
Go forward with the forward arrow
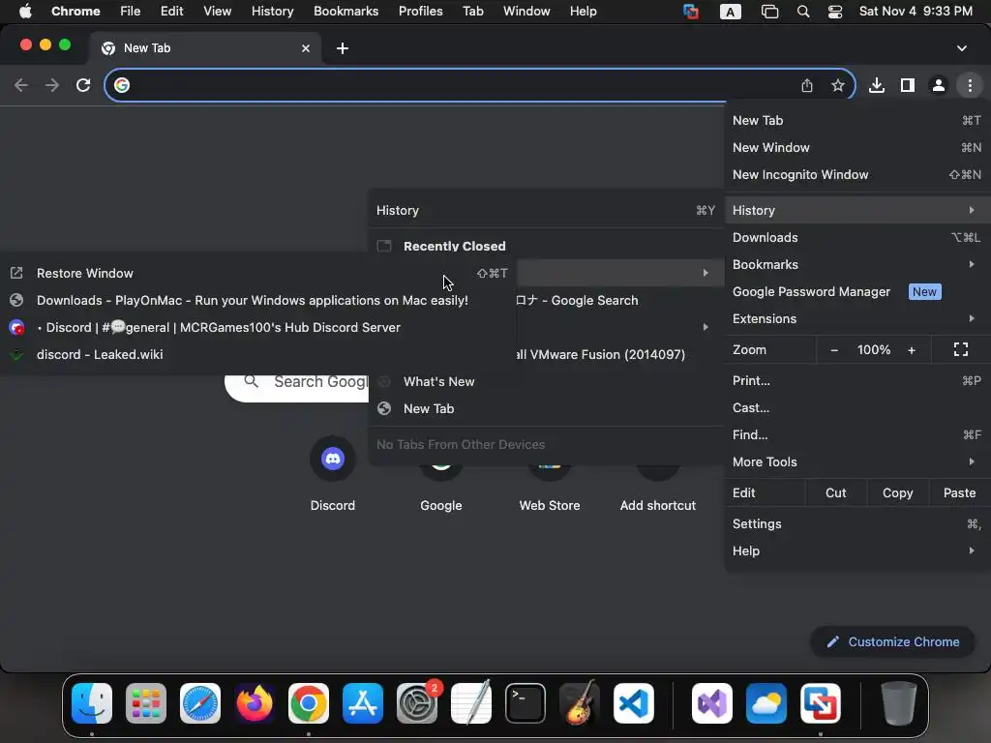(52, 85)
